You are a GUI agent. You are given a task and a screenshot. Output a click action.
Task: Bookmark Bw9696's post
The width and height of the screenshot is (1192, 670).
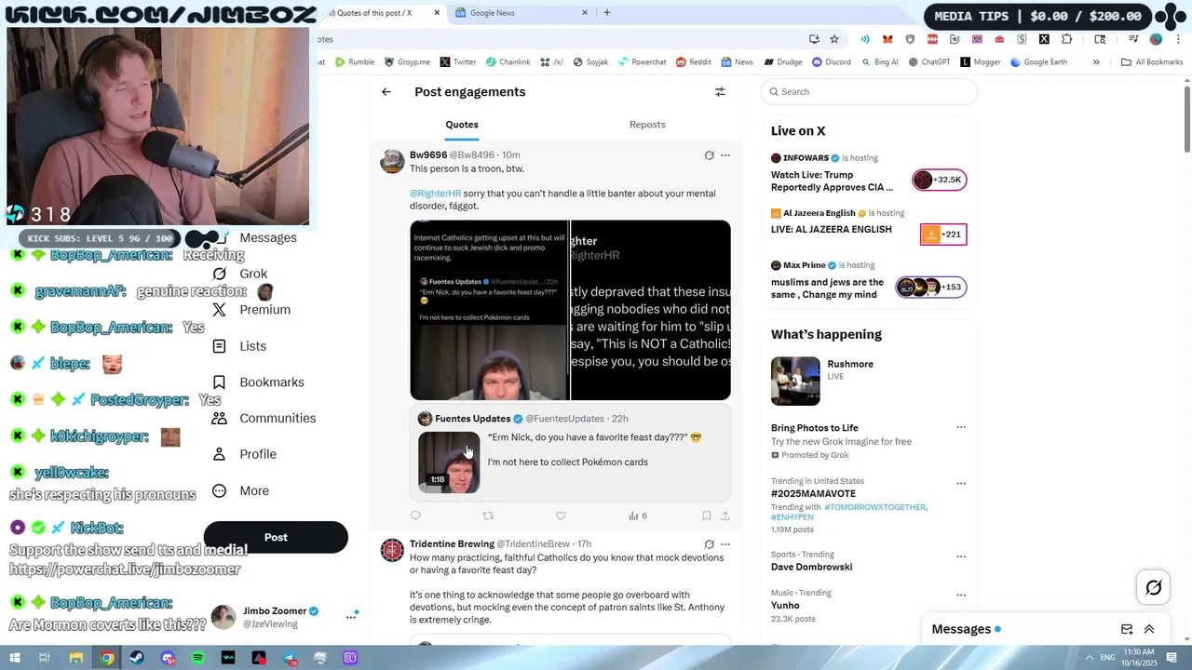707,516
